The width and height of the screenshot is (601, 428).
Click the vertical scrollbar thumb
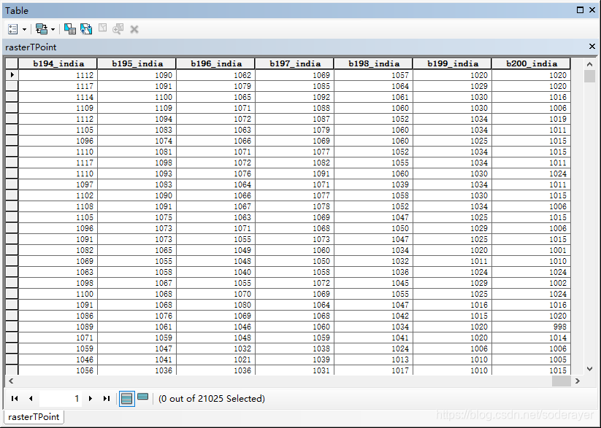(x=589, y=76)
